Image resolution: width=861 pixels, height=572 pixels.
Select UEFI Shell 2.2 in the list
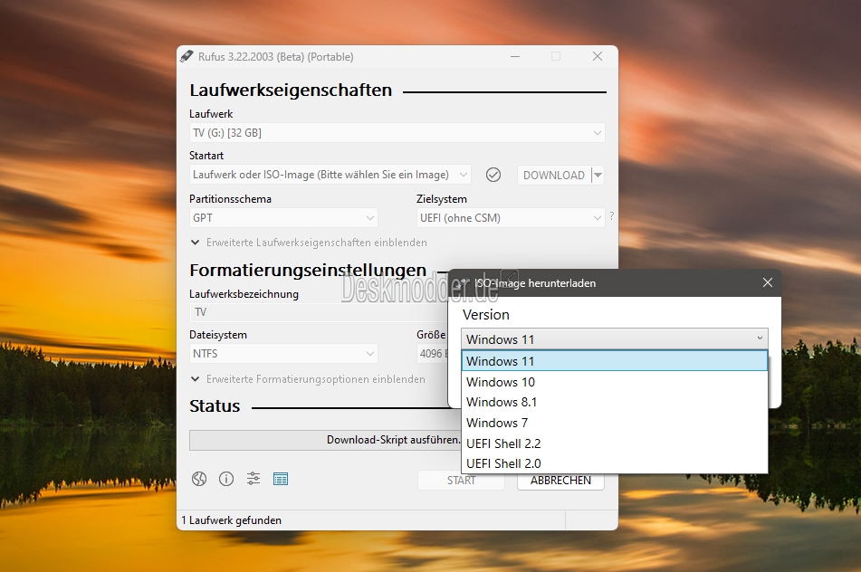coord(615,443)
